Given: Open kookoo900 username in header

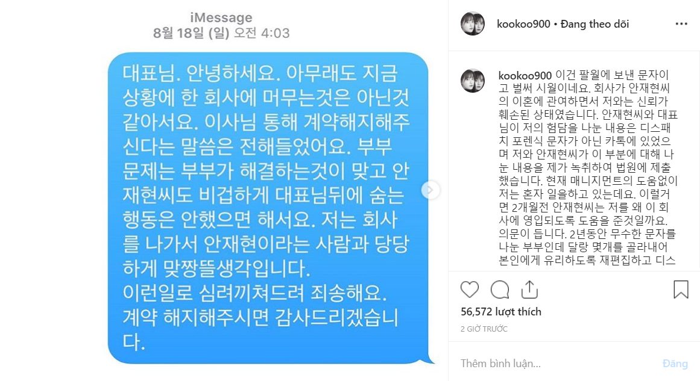Looking at the screenshot, I should (x=523, y=24).
